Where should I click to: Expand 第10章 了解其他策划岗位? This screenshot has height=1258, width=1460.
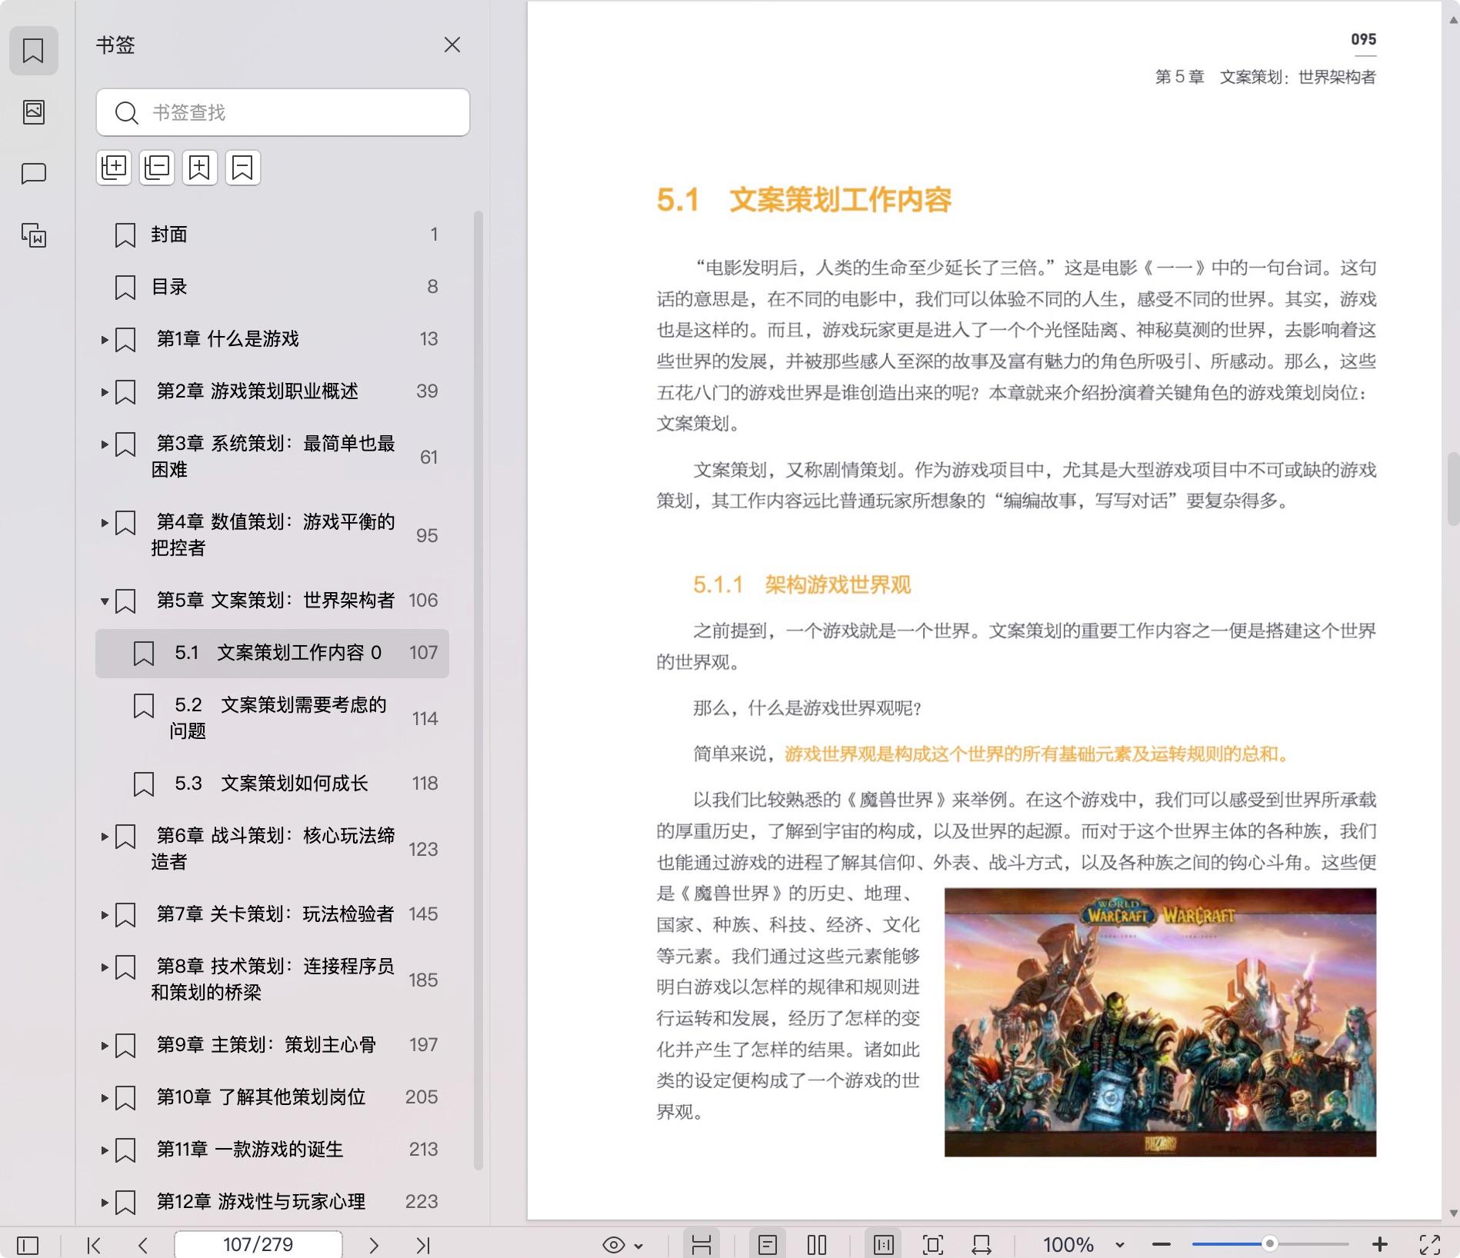pos(105,1097)
